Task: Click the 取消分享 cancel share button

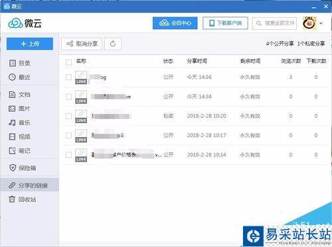Action: click(x=82, y=44)
